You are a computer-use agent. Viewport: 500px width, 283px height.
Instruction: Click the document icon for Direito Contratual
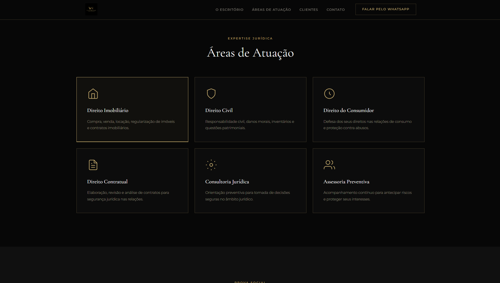tap(93, 165)
